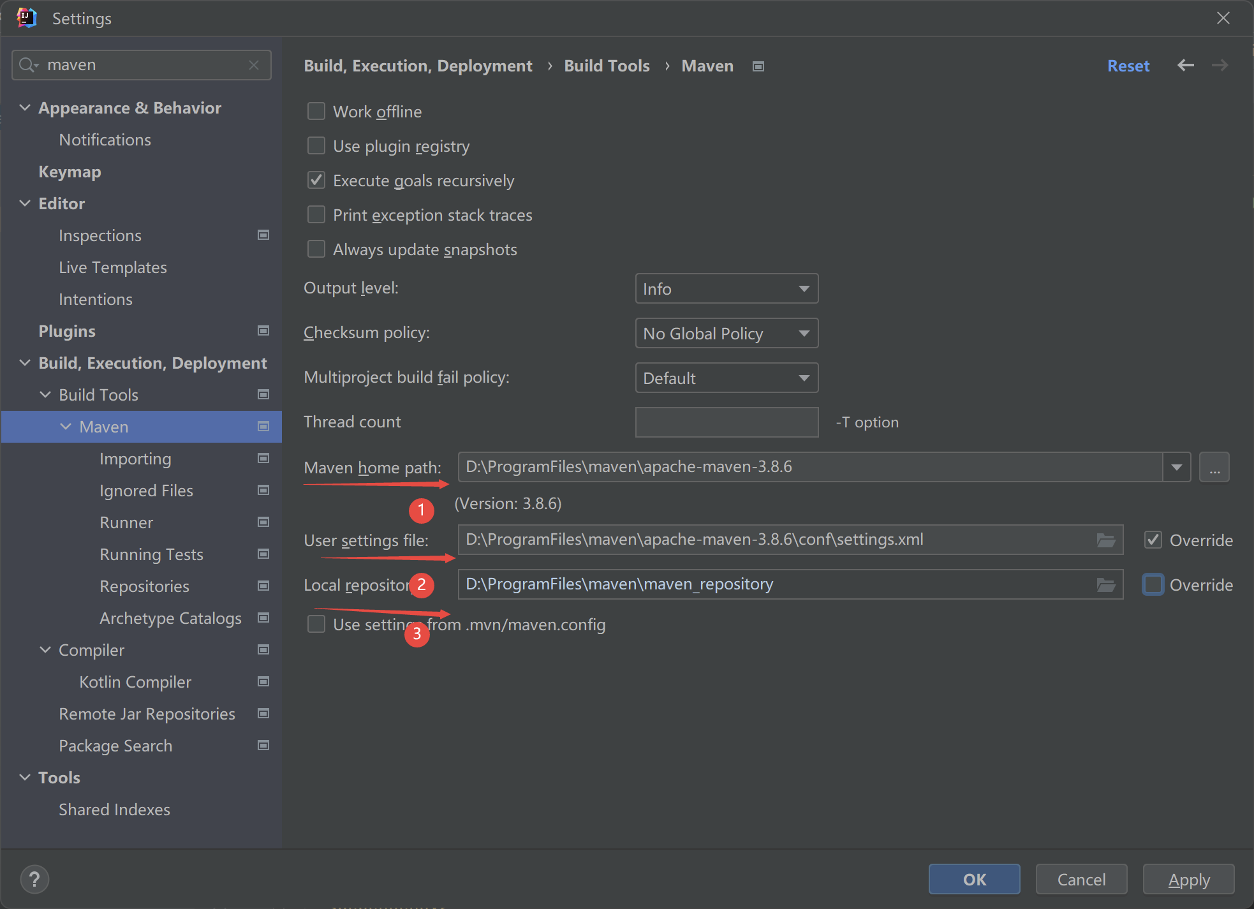This screenshot has height=909, width=1254.
Task: Click folder icon in Local repository field
Action: pyautogui.click(x=1105, y=585)
